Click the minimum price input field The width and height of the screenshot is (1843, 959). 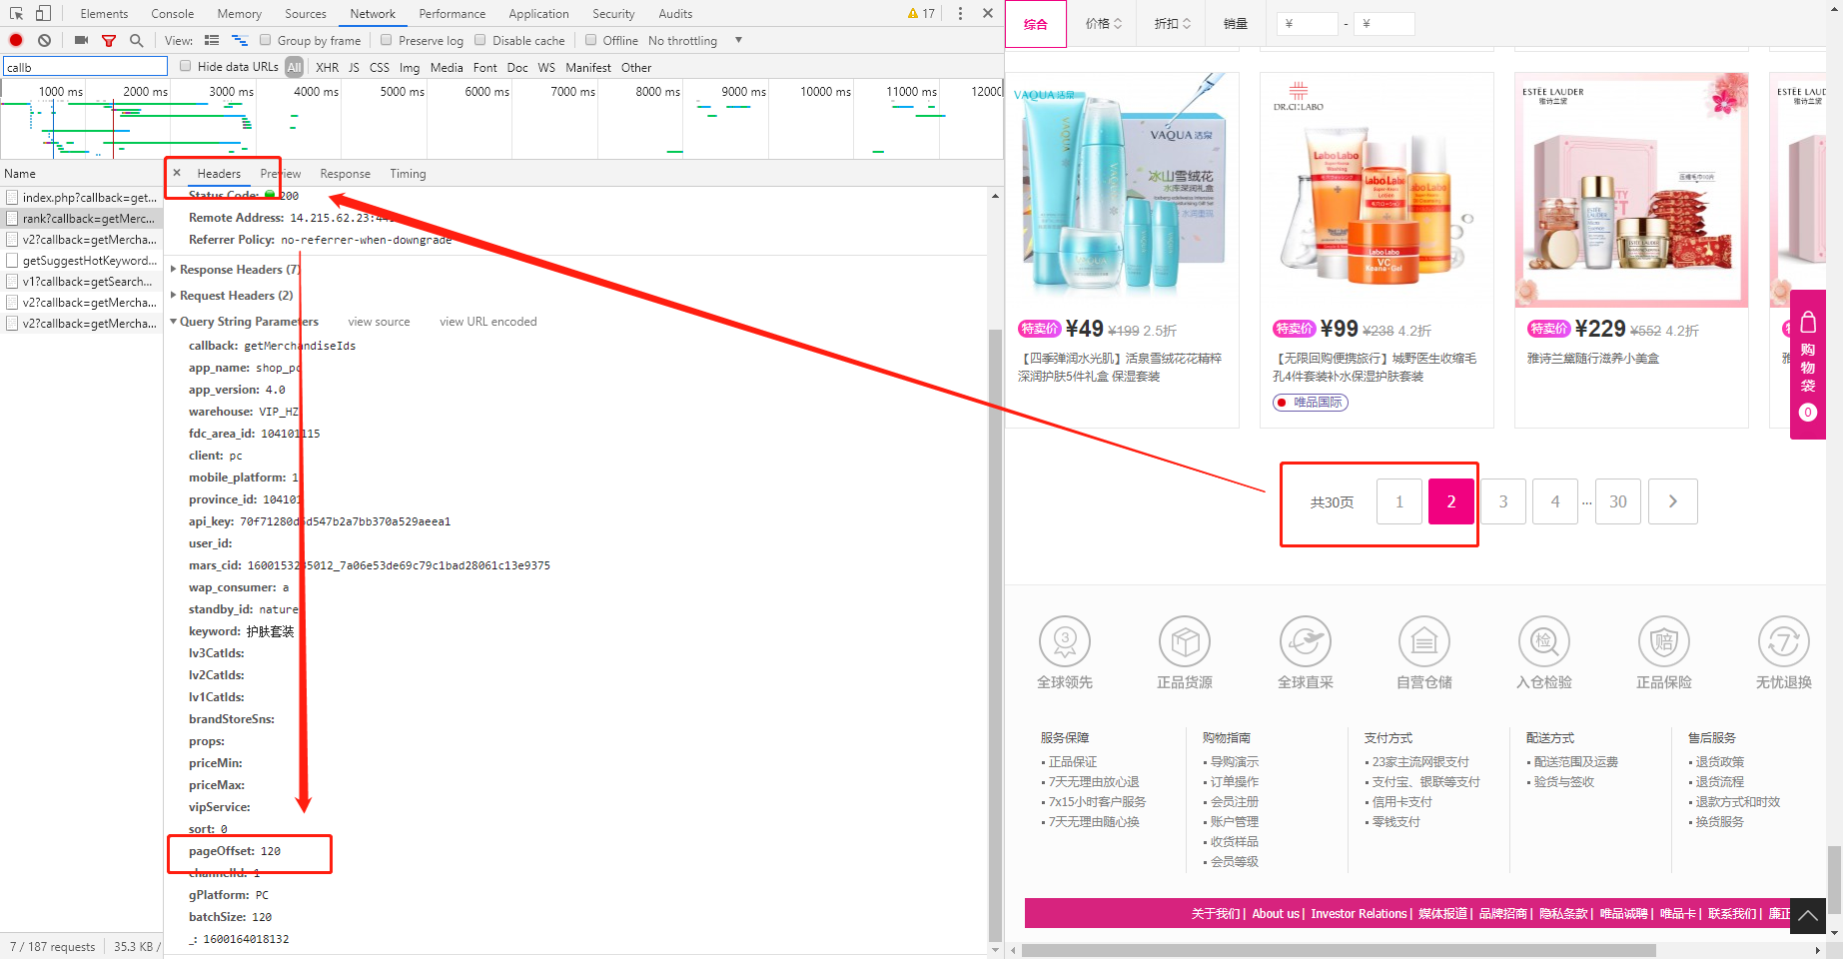click(1307, 23)
